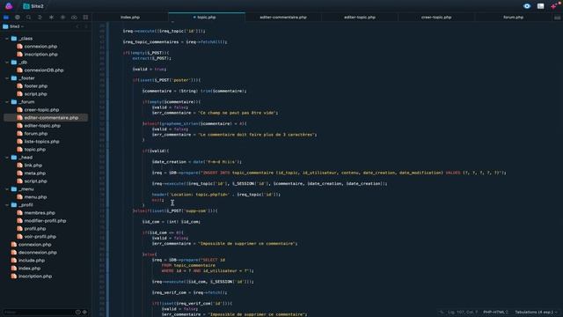Click the _forum folder icon
Viewport: 563px width, 317px height.
(14, 102)
